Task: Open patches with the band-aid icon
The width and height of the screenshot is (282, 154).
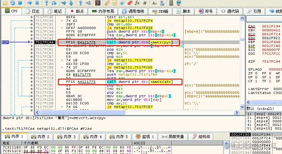Action: pos(107,3)
